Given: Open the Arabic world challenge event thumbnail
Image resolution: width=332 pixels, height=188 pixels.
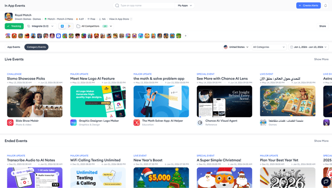Looking at the screenshot, I should pos(287,101).
